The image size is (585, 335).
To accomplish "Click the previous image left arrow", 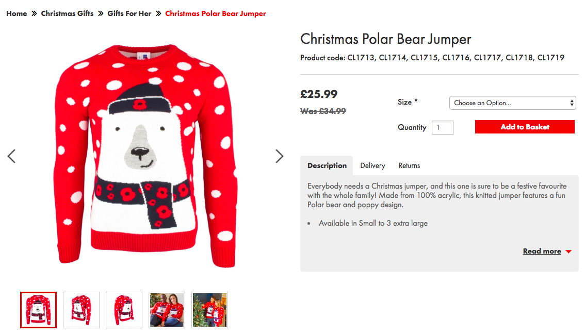I will pyautogui.click(x=11, y=156).
